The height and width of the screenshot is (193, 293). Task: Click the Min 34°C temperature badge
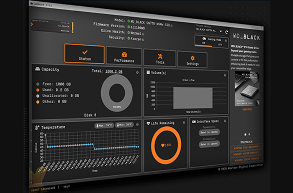pyautogui.click(x=124, y=125)
